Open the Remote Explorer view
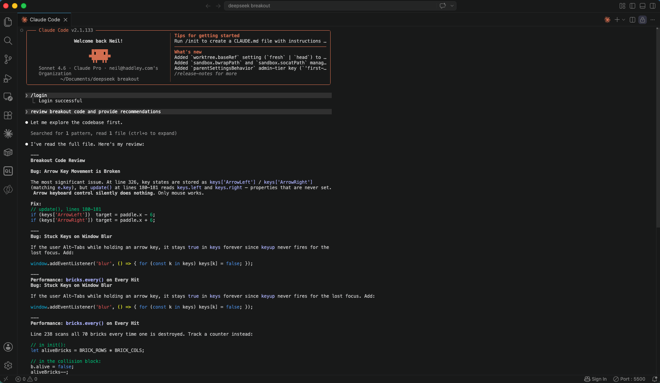Viewport: 660px width, 383px height. tap(8, 97)
